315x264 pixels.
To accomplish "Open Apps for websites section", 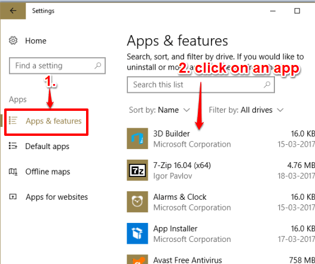I will coord(57,197).
